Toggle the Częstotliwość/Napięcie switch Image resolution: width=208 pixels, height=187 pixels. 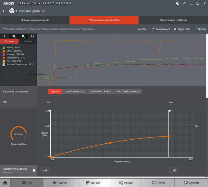[x=34, y=170]
